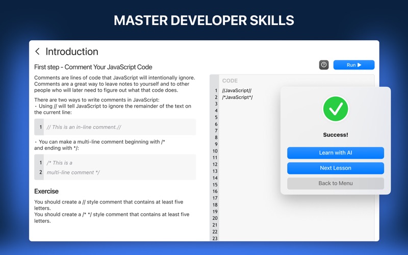Open the help question mark icon
The image size is (408, 255).
click(324, 65)
